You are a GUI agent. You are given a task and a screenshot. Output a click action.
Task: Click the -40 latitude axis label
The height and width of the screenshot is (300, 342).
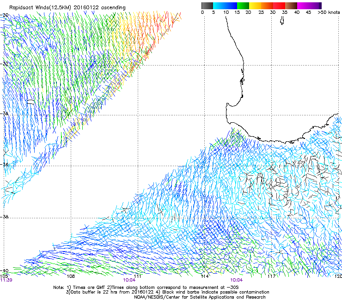[x=4, y=270]
